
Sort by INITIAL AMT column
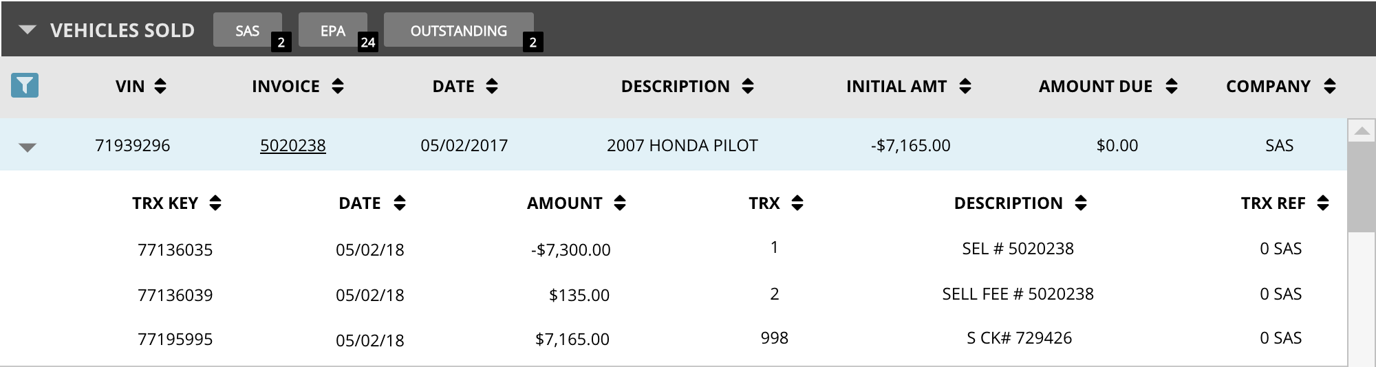tap(965, 87)
